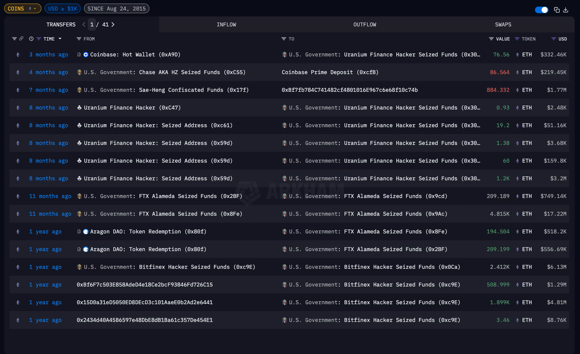
Task: Toggle the blue switch at top right
Action: [542, 10]
